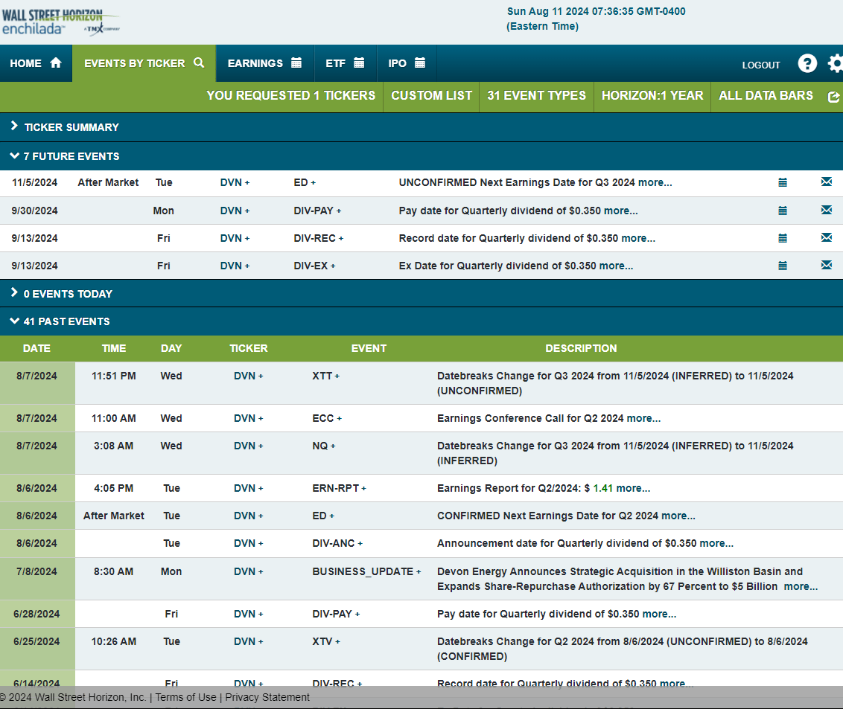Open the 31 Event Types filter

[536, 96]
